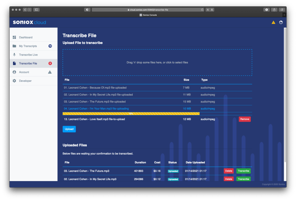This screenshot has width=296, height=200.
Task: Click the browser back arrow
Action: pyautogui.click(x=25, y=10)
